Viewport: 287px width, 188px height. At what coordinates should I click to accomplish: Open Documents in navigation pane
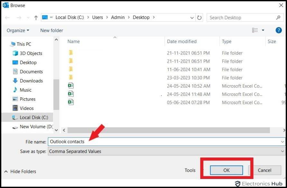(x=31, y=72)
